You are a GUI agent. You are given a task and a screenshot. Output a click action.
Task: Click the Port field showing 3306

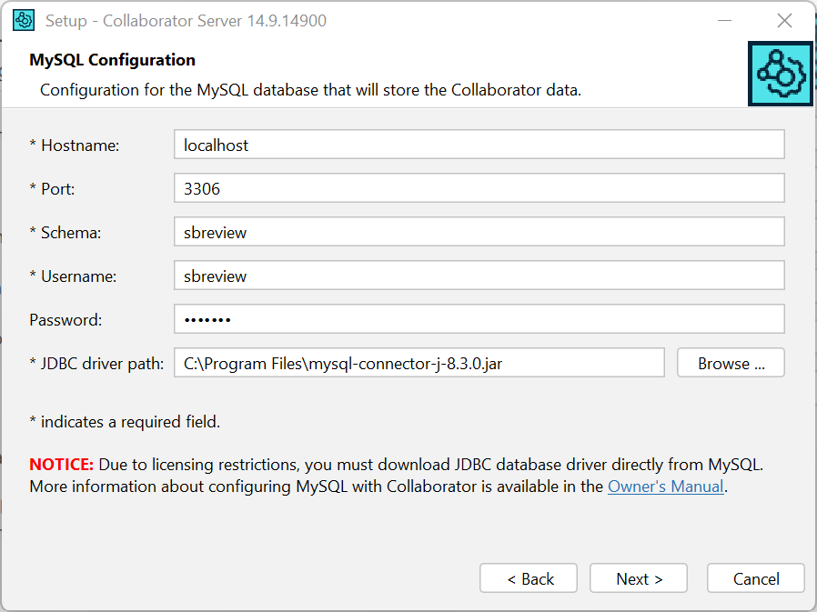click(479, 187)
